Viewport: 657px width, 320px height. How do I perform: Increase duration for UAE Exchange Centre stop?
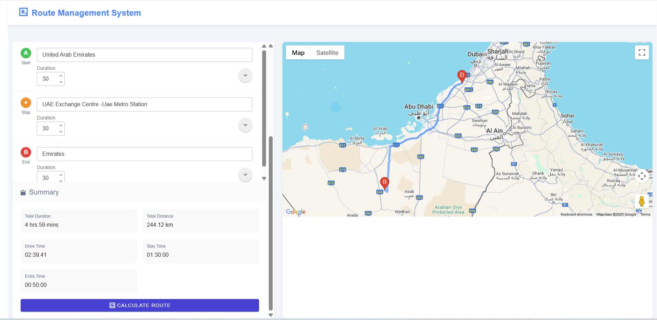point(61,125)
